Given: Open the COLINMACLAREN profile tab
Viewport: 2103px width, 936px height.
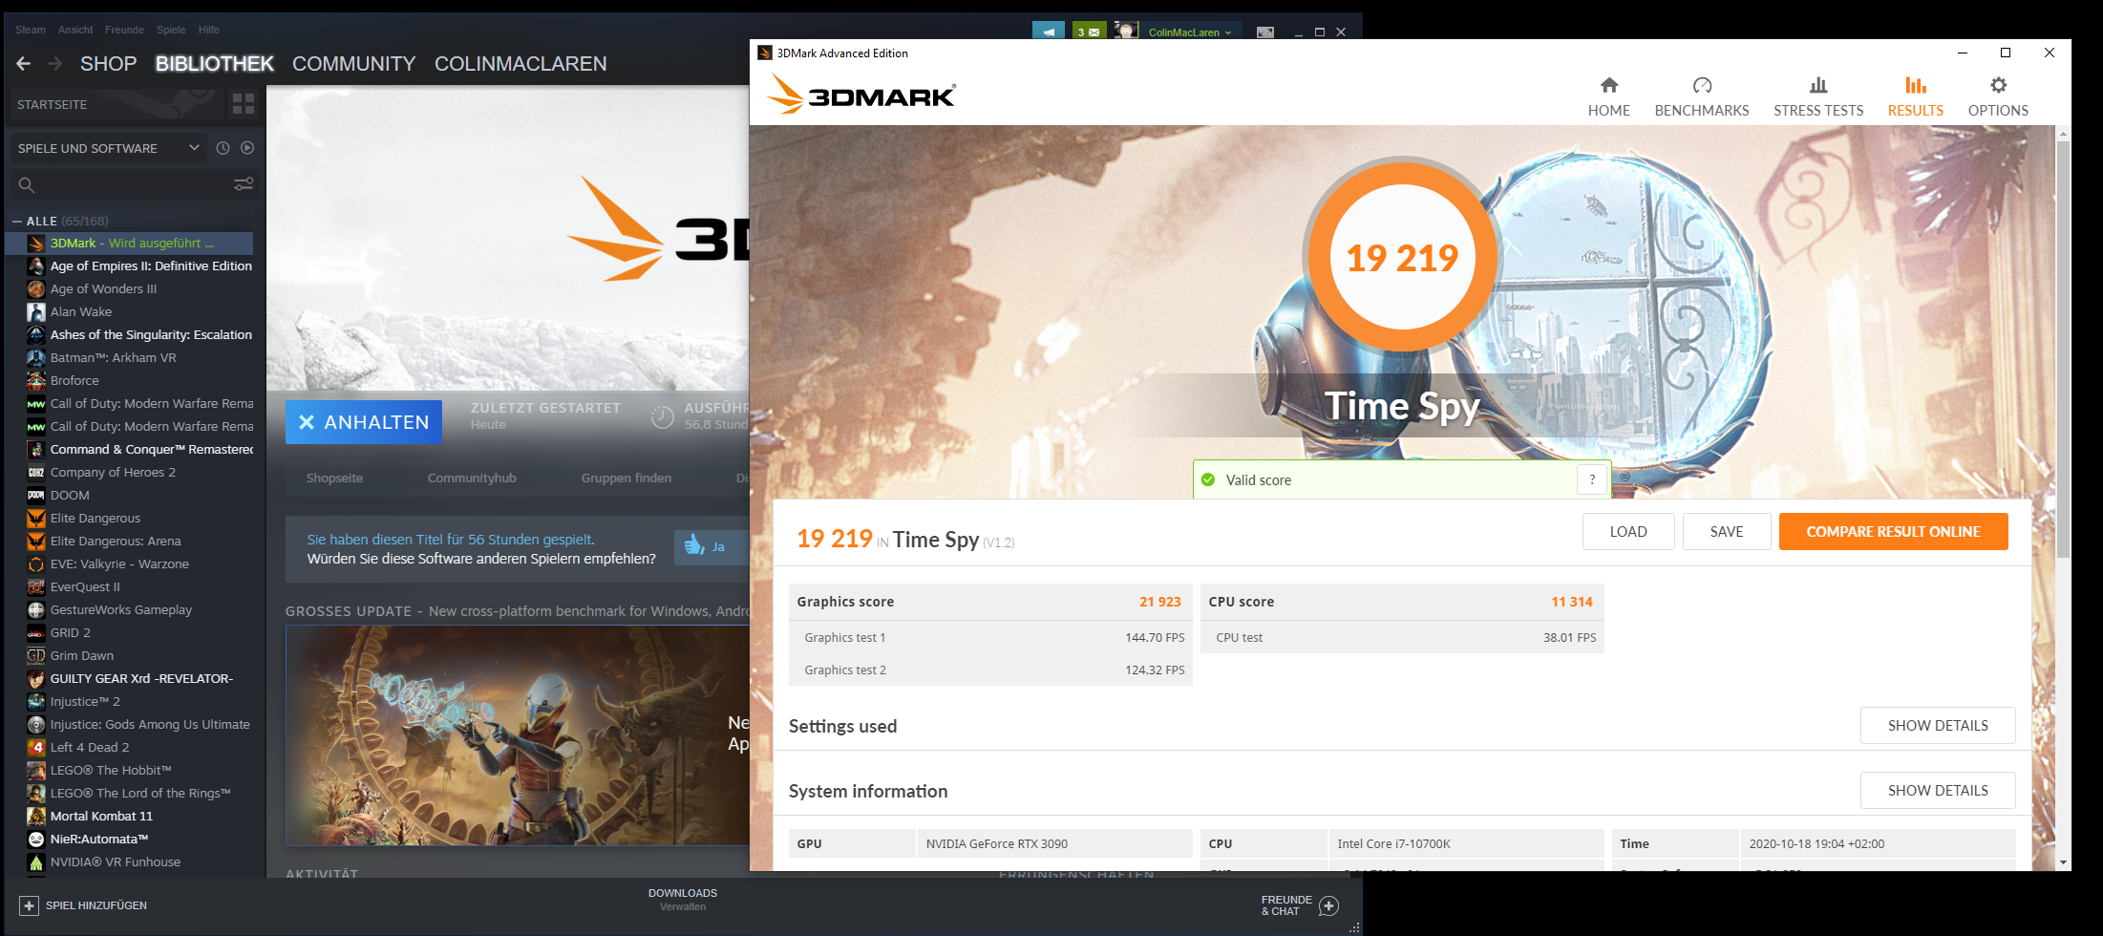Looking at the screenshot, I should click(x=520, y=64).
